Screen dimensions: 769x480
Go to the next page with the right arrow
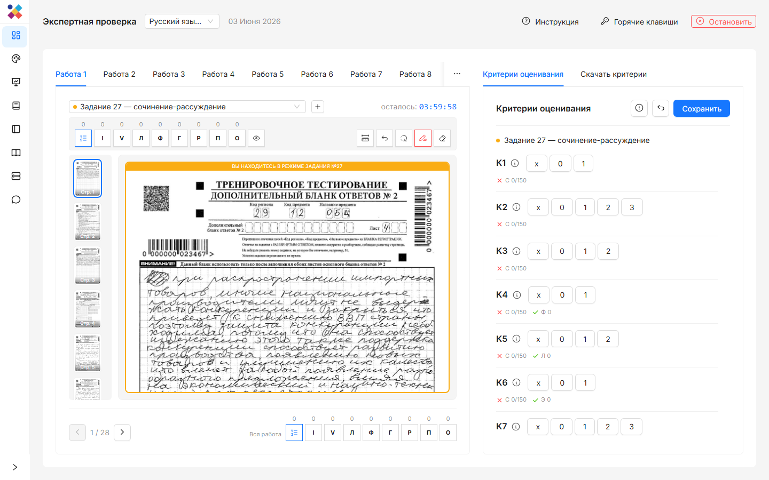[122, 433]
